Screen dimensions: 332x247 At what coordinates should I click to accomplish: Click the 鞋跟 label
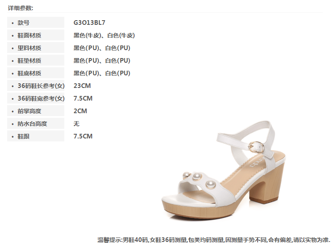pos(24,136)
